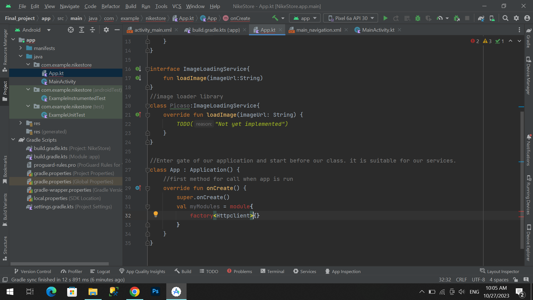Open Version Control tool window
The image size is (533, 300).
(32, 271)
